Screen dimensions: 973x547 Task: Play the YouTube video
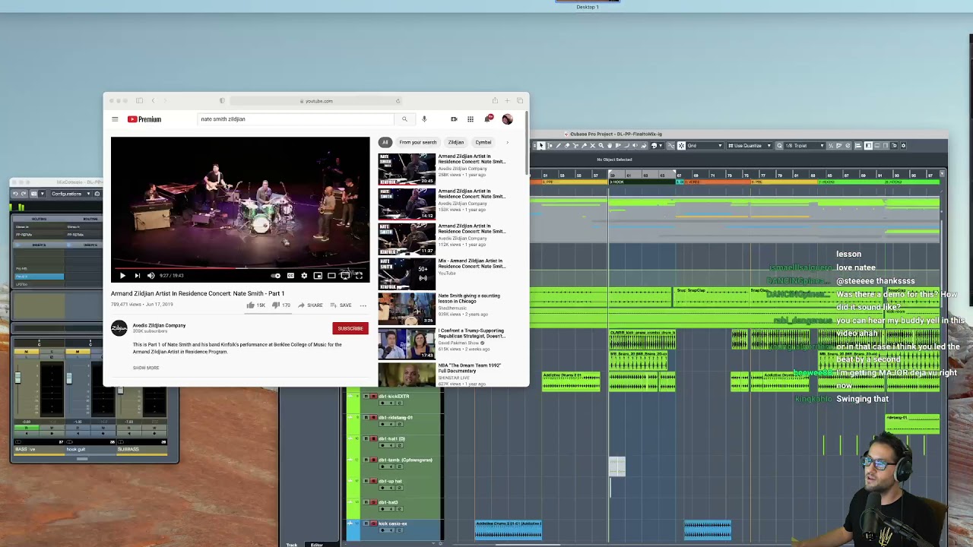pos(122,276)
